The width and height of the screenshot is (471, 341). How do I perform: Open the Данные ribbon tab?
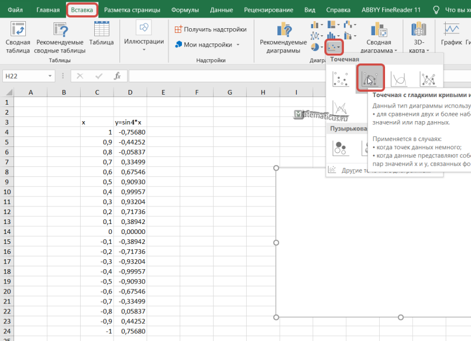[221, 10]
